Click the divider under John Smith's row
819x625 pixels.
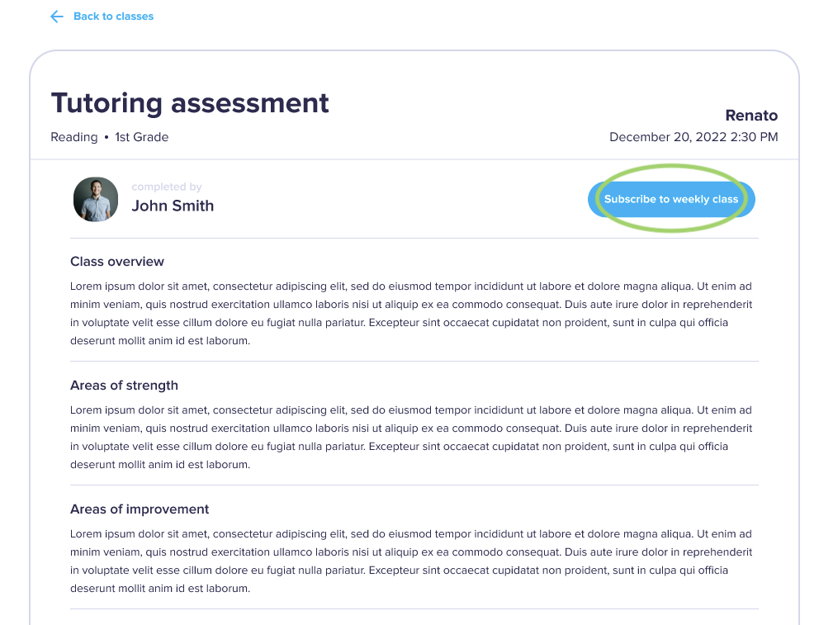click(413, 237)
